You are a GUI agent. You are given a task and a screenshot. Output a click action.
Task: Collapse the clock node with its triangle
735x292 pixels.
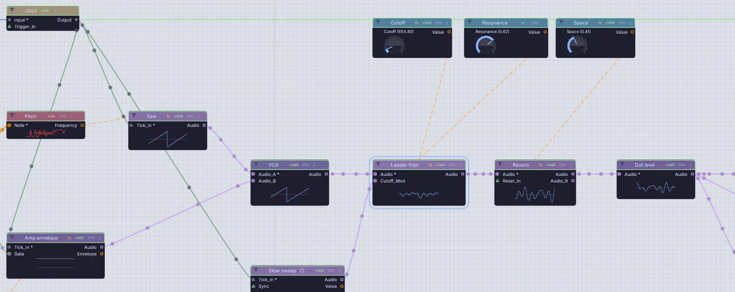(x=12, y=10)
